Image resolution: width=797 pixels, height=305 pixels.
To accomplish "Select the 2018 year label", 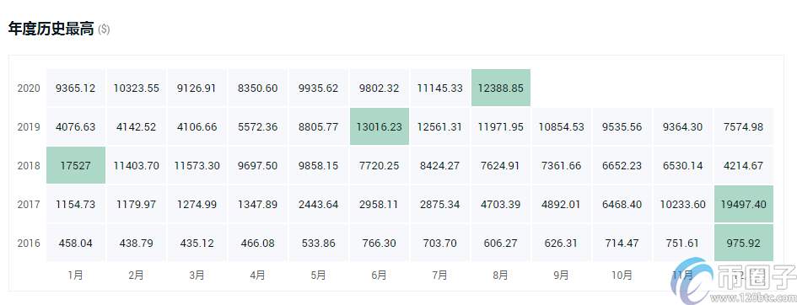I will [29, 165].
